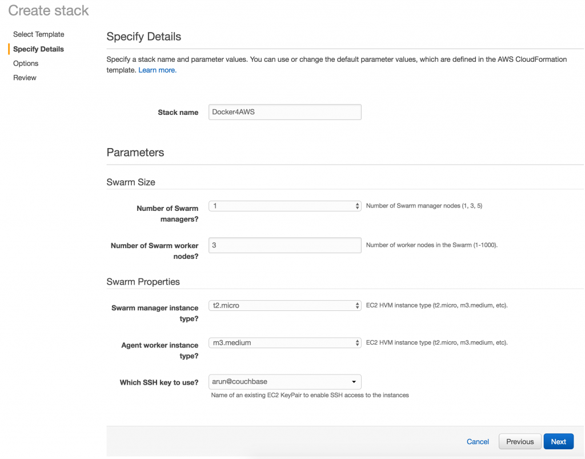Click the Learn more link

tap(158, 70)
